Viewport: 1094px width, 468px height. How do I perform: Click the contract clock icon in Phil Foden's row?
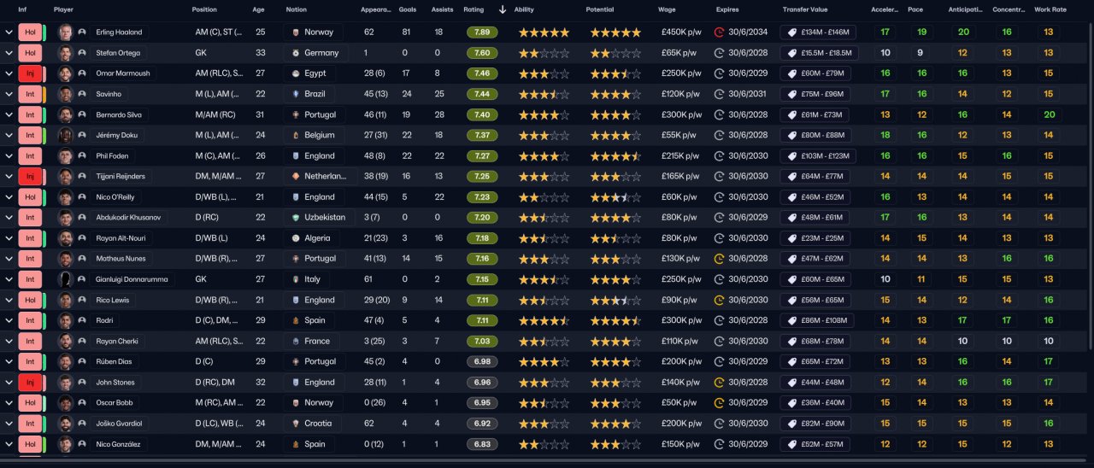(x=719, y=155)
